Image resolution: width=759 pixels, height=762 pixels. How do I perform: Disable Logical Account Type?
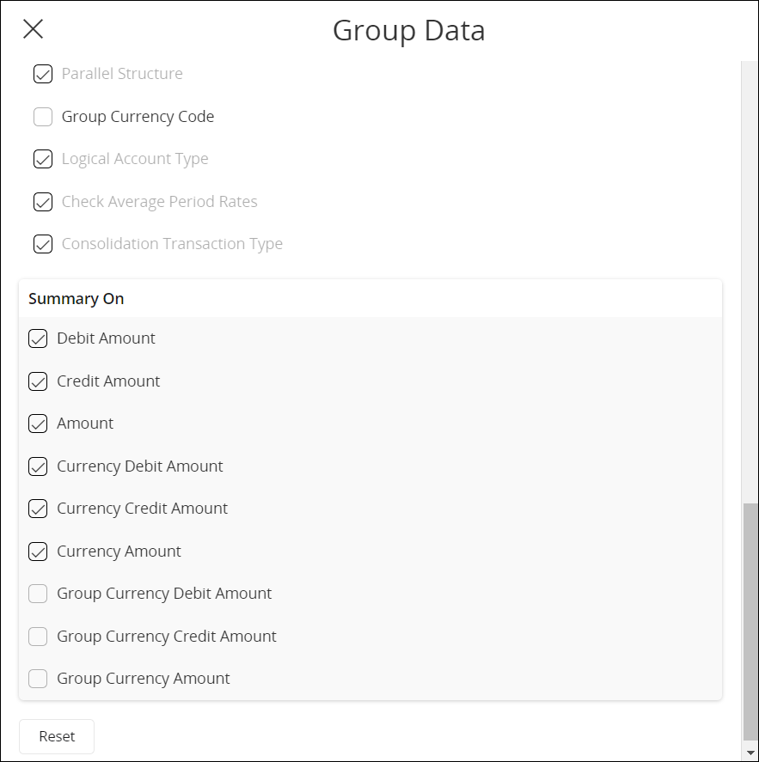(x=43, y=159)
